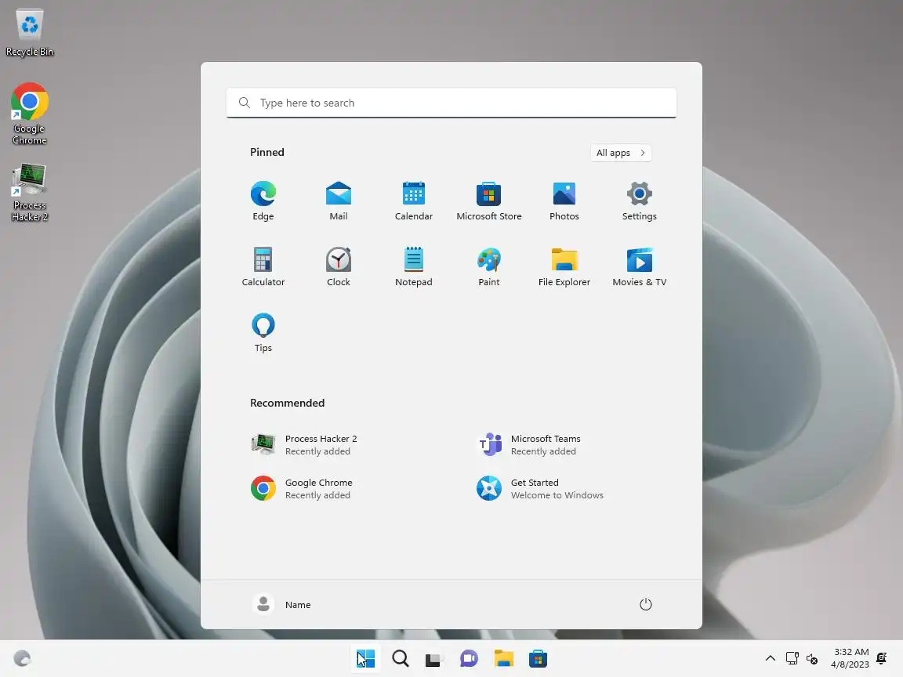Open the clock showing 3:32 AM
Image resolution: width=903 pixels, height=677 pixels.
(x=850, y=658)
